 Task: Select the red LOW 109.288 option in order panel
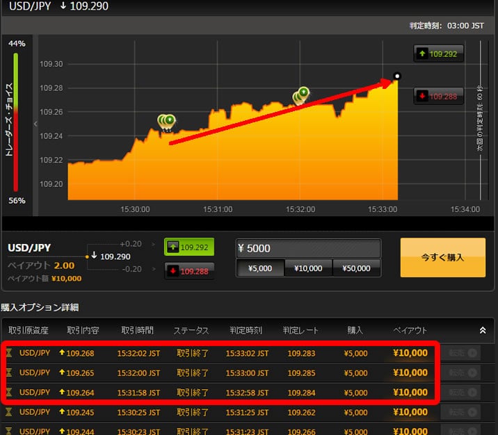[x=189, y=271]
